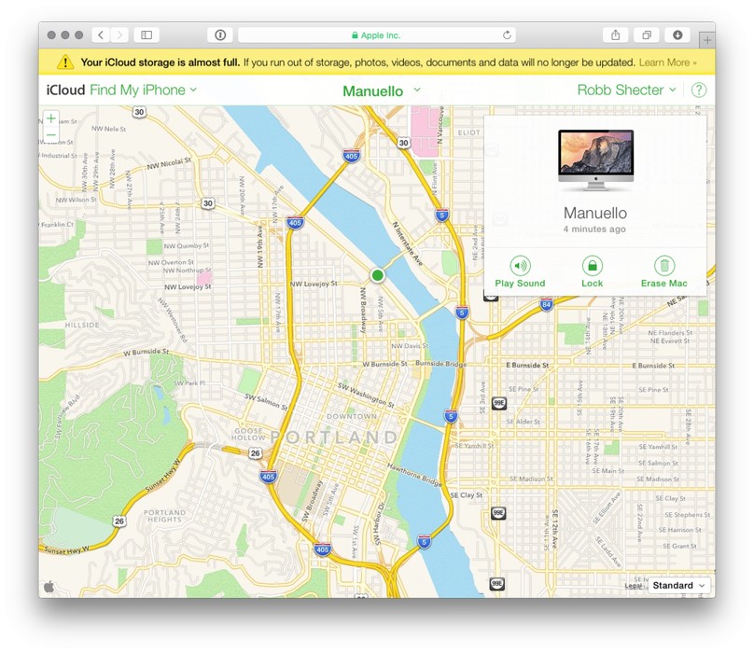This screenshot has height=653, width=754.
Task: Click the NW Lovejoy St label near location dot
Action: tap(314, 284)
